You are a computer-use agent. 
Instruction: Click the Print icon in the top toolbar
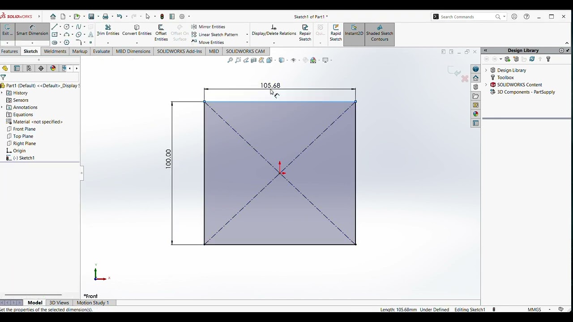(x=106, y=17)
